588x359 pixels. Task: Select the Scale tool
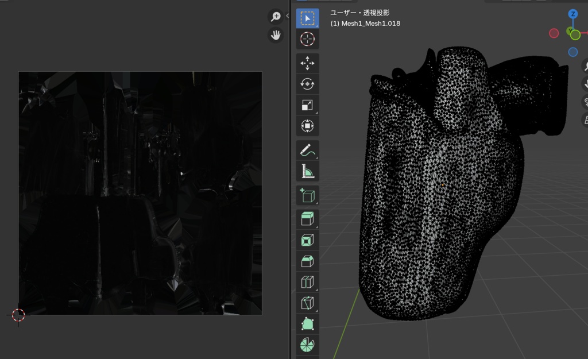[307, 105]
